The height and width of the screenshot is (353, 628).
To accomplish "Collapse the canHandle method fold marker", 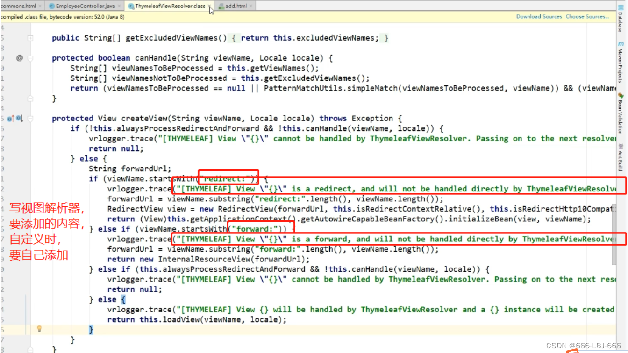I will click(30, 58).
